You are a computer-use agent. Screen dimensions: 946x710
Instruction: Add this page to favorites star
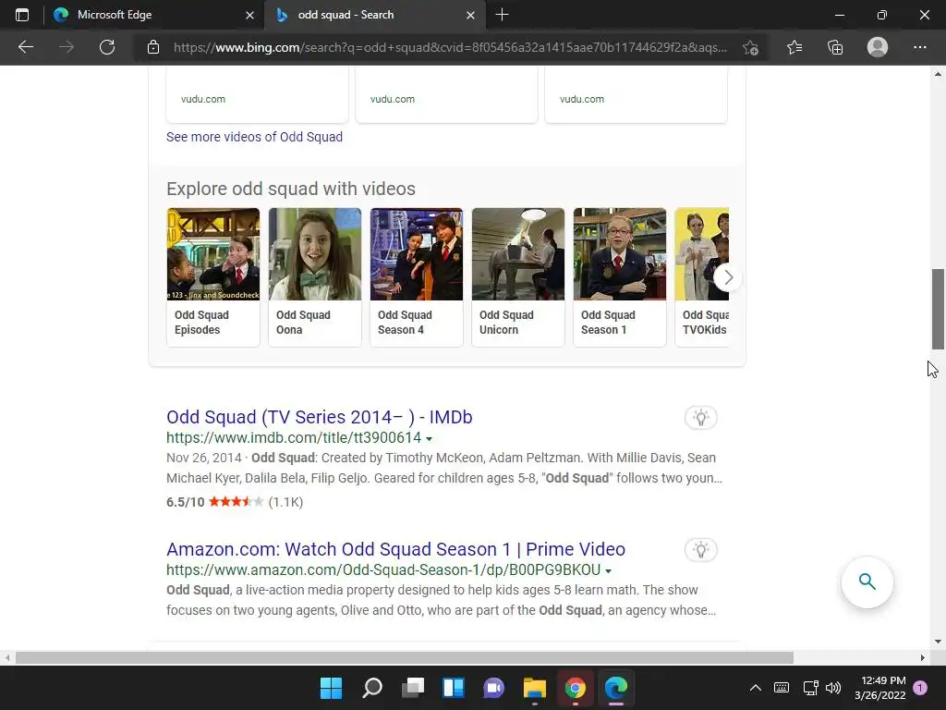(x=750, y=47)
